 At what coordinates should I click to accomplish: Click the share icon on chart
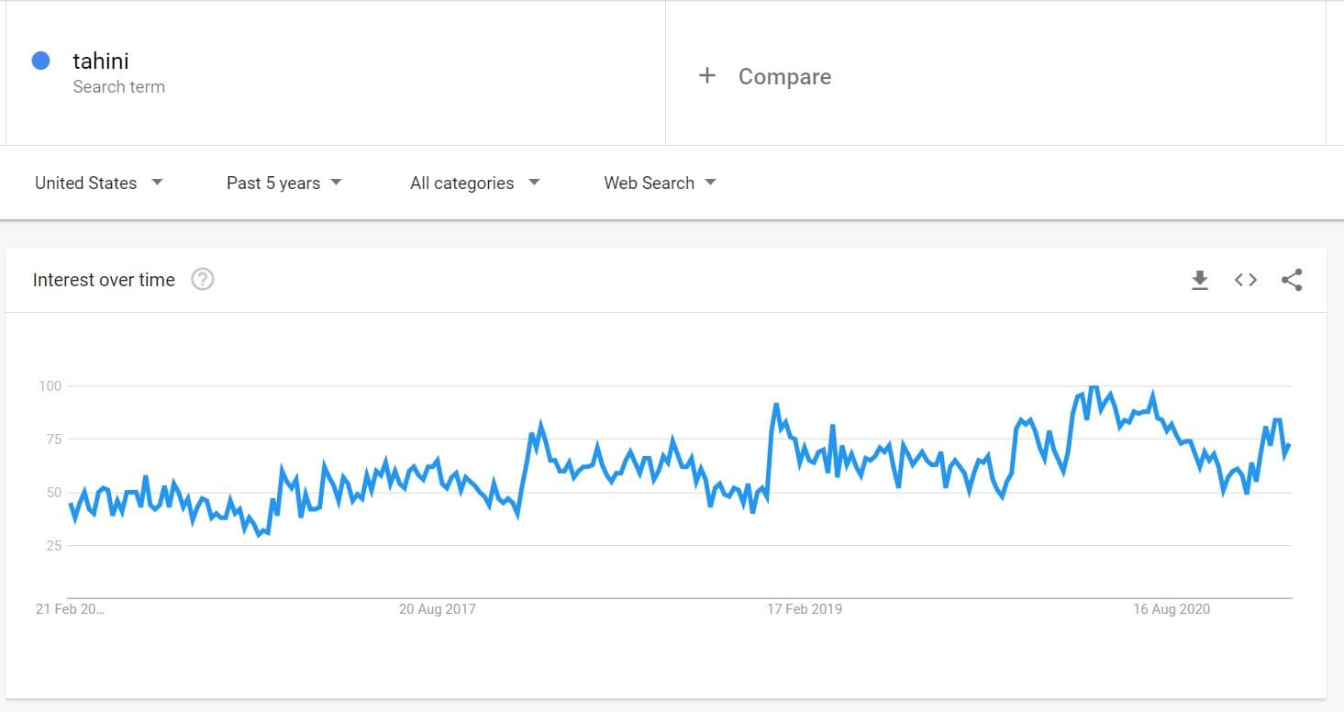click(x=1292, y=280)
